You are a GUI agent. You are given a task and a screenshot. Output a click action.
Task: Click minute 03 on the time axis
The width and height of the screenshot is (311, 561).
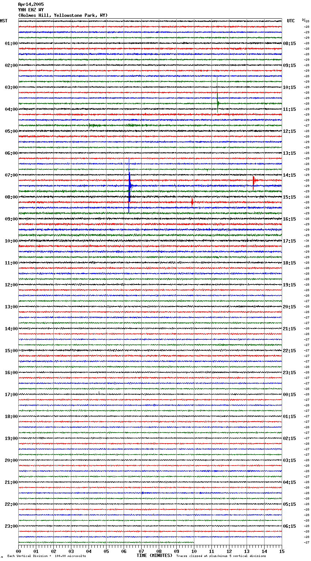[71, 551]
